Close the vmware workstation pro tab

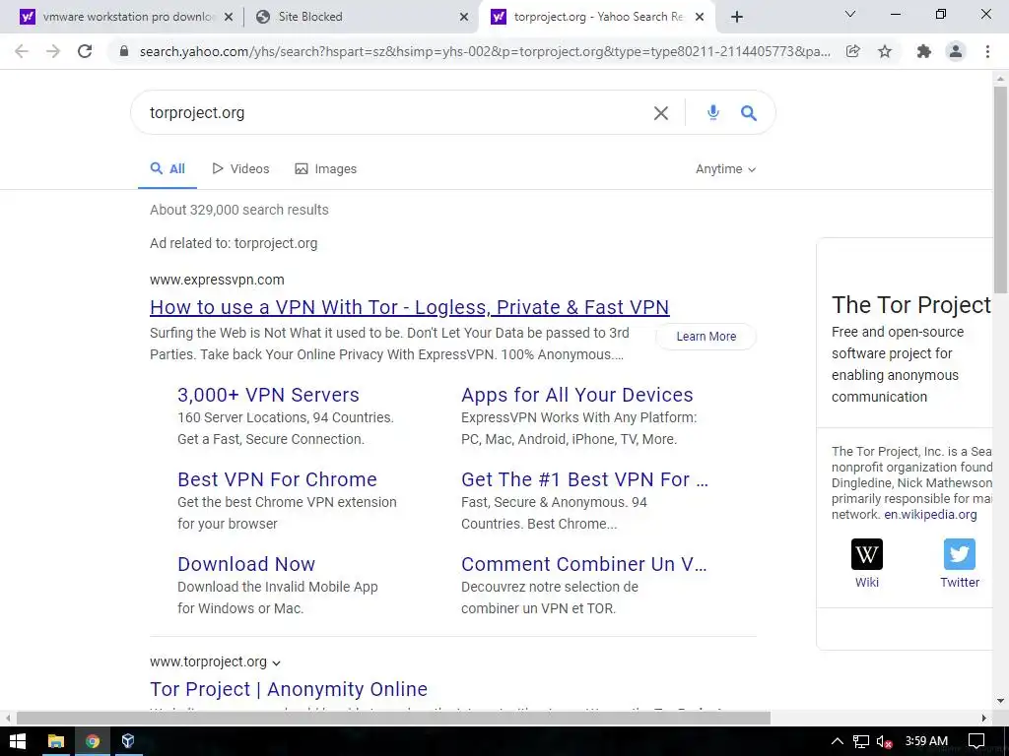[229, 18]
